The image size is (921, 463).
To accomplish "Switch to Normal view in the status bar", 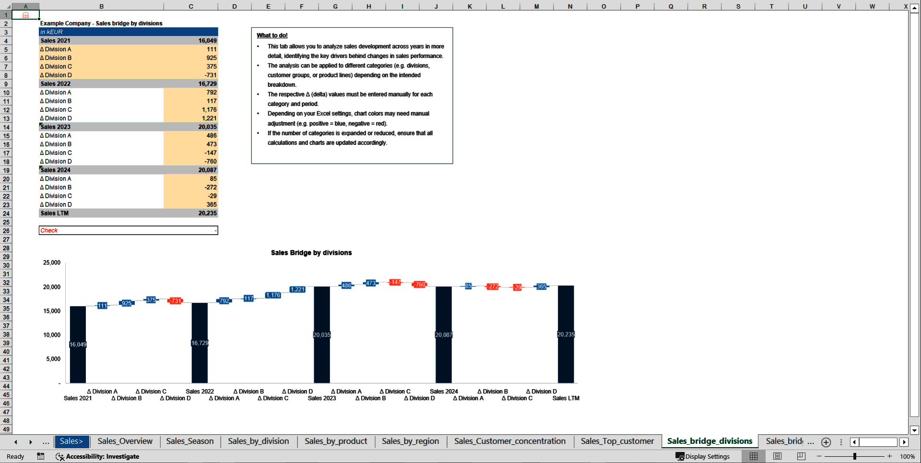I will [x=753, y=456].
